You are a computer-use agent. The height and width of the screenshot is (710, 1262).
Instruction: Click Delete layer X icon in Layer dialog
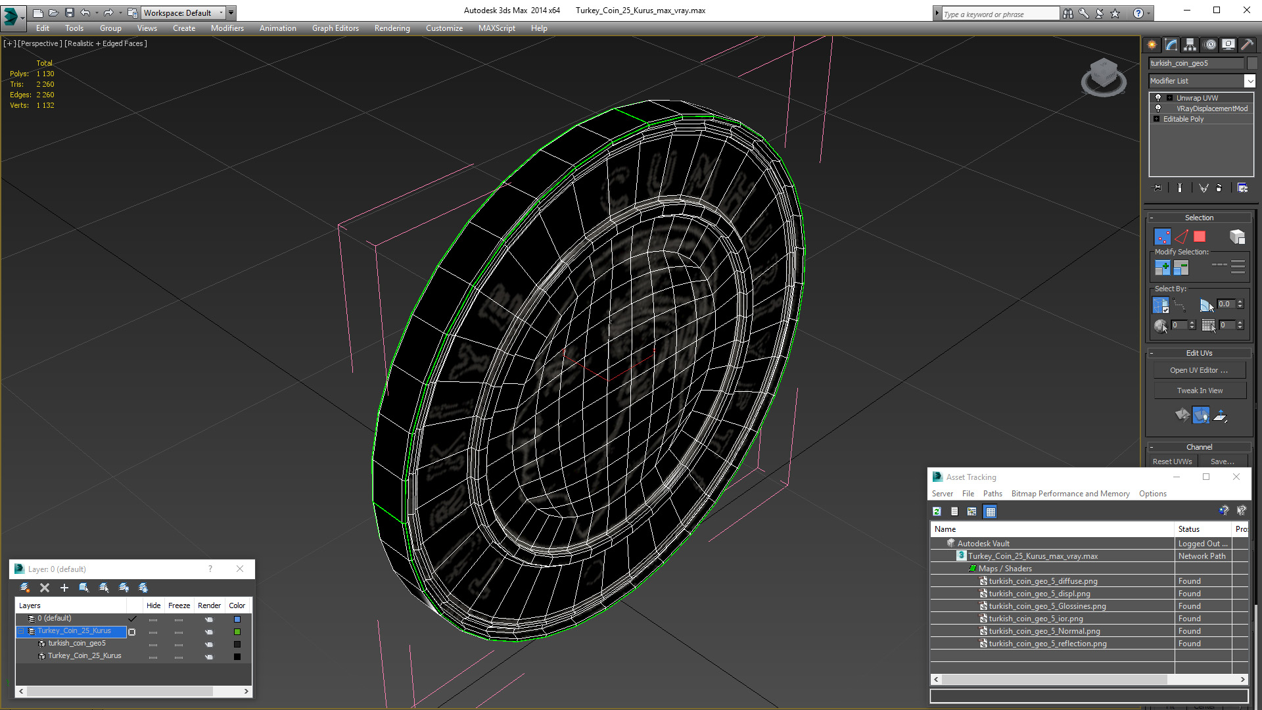45,588
